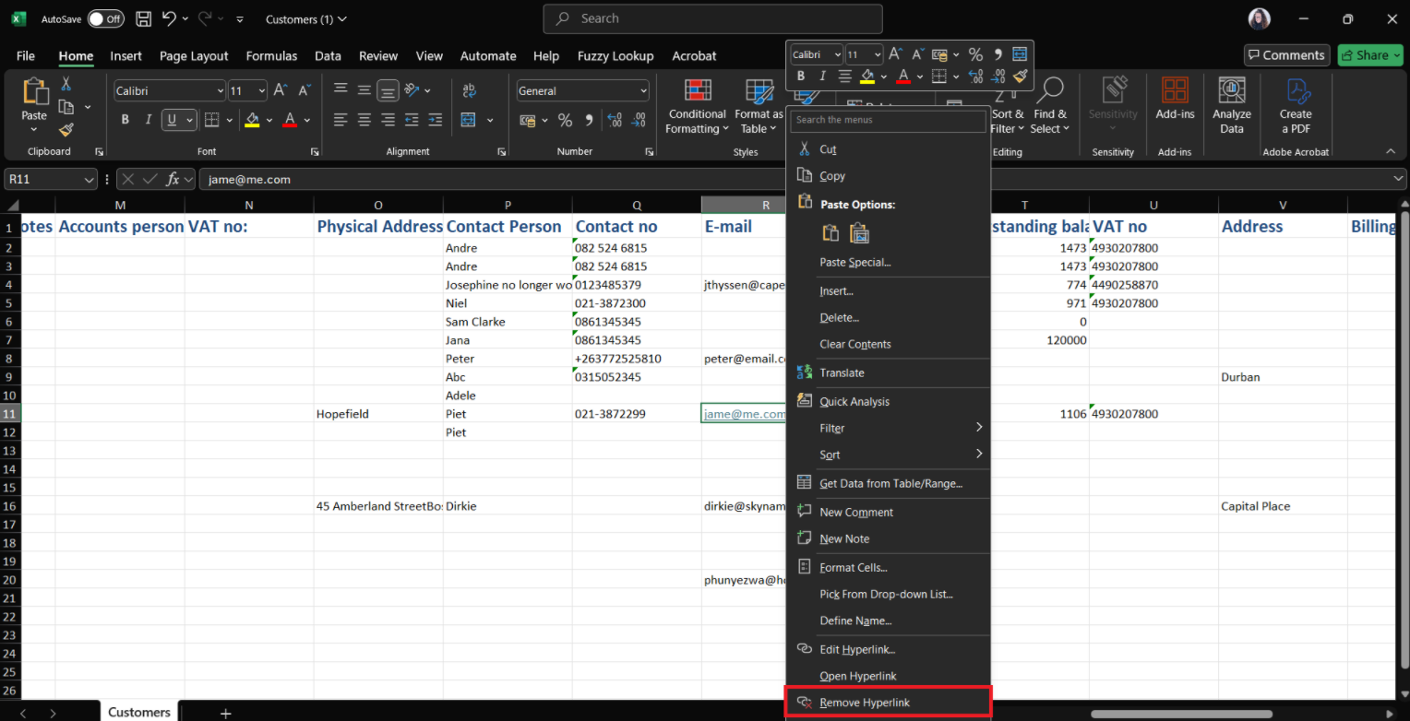
Task: Click the Save icon in title bar
Action: tap(143, 18)
